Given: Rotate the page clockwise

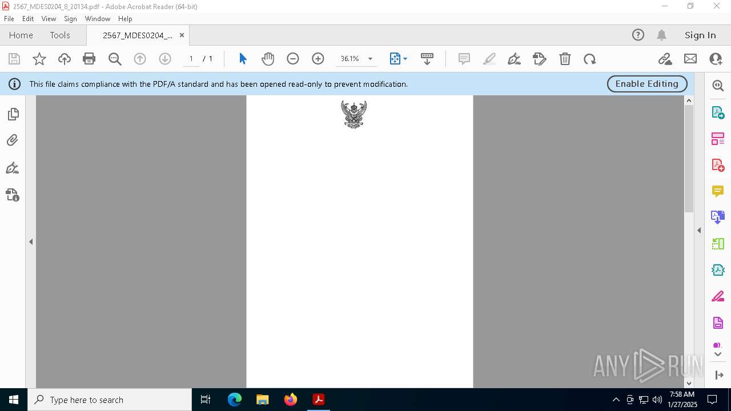Looking at the screenshot, I should point(590,59).
